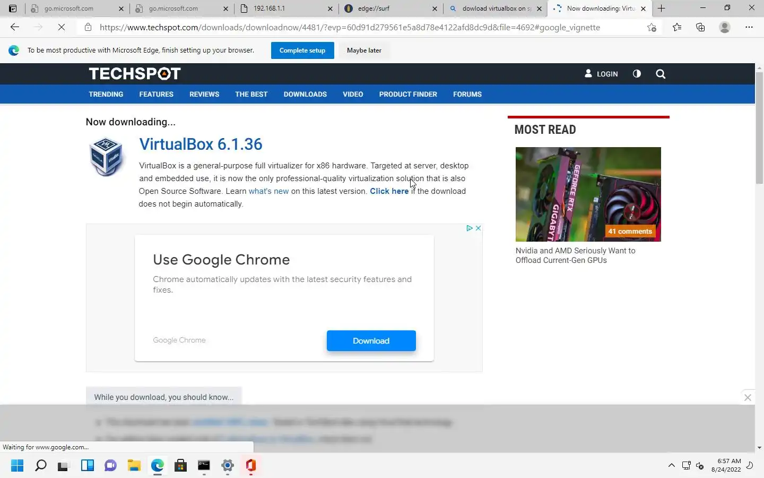The image size is (764, 478).
Task: Go back to the previous page
Action: (x=15, y=27)
